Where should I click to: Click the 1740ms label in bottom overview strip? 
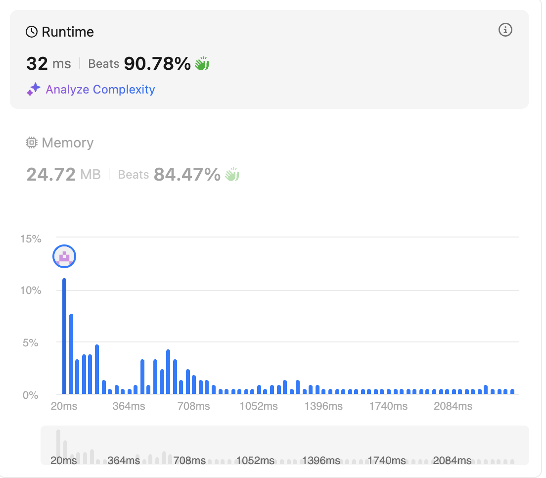pos(387,461)
